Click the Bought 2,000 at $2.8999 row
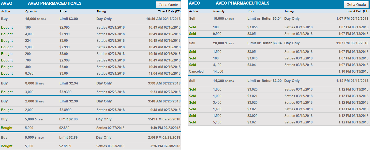Image resolution: width=373 pixels, height=151 pixels. click(91, 110)
